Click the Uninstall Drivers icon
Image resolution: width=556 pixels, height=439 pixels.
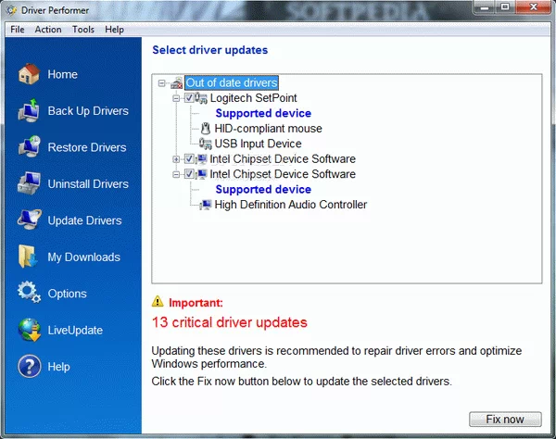[x=29, y=183]
